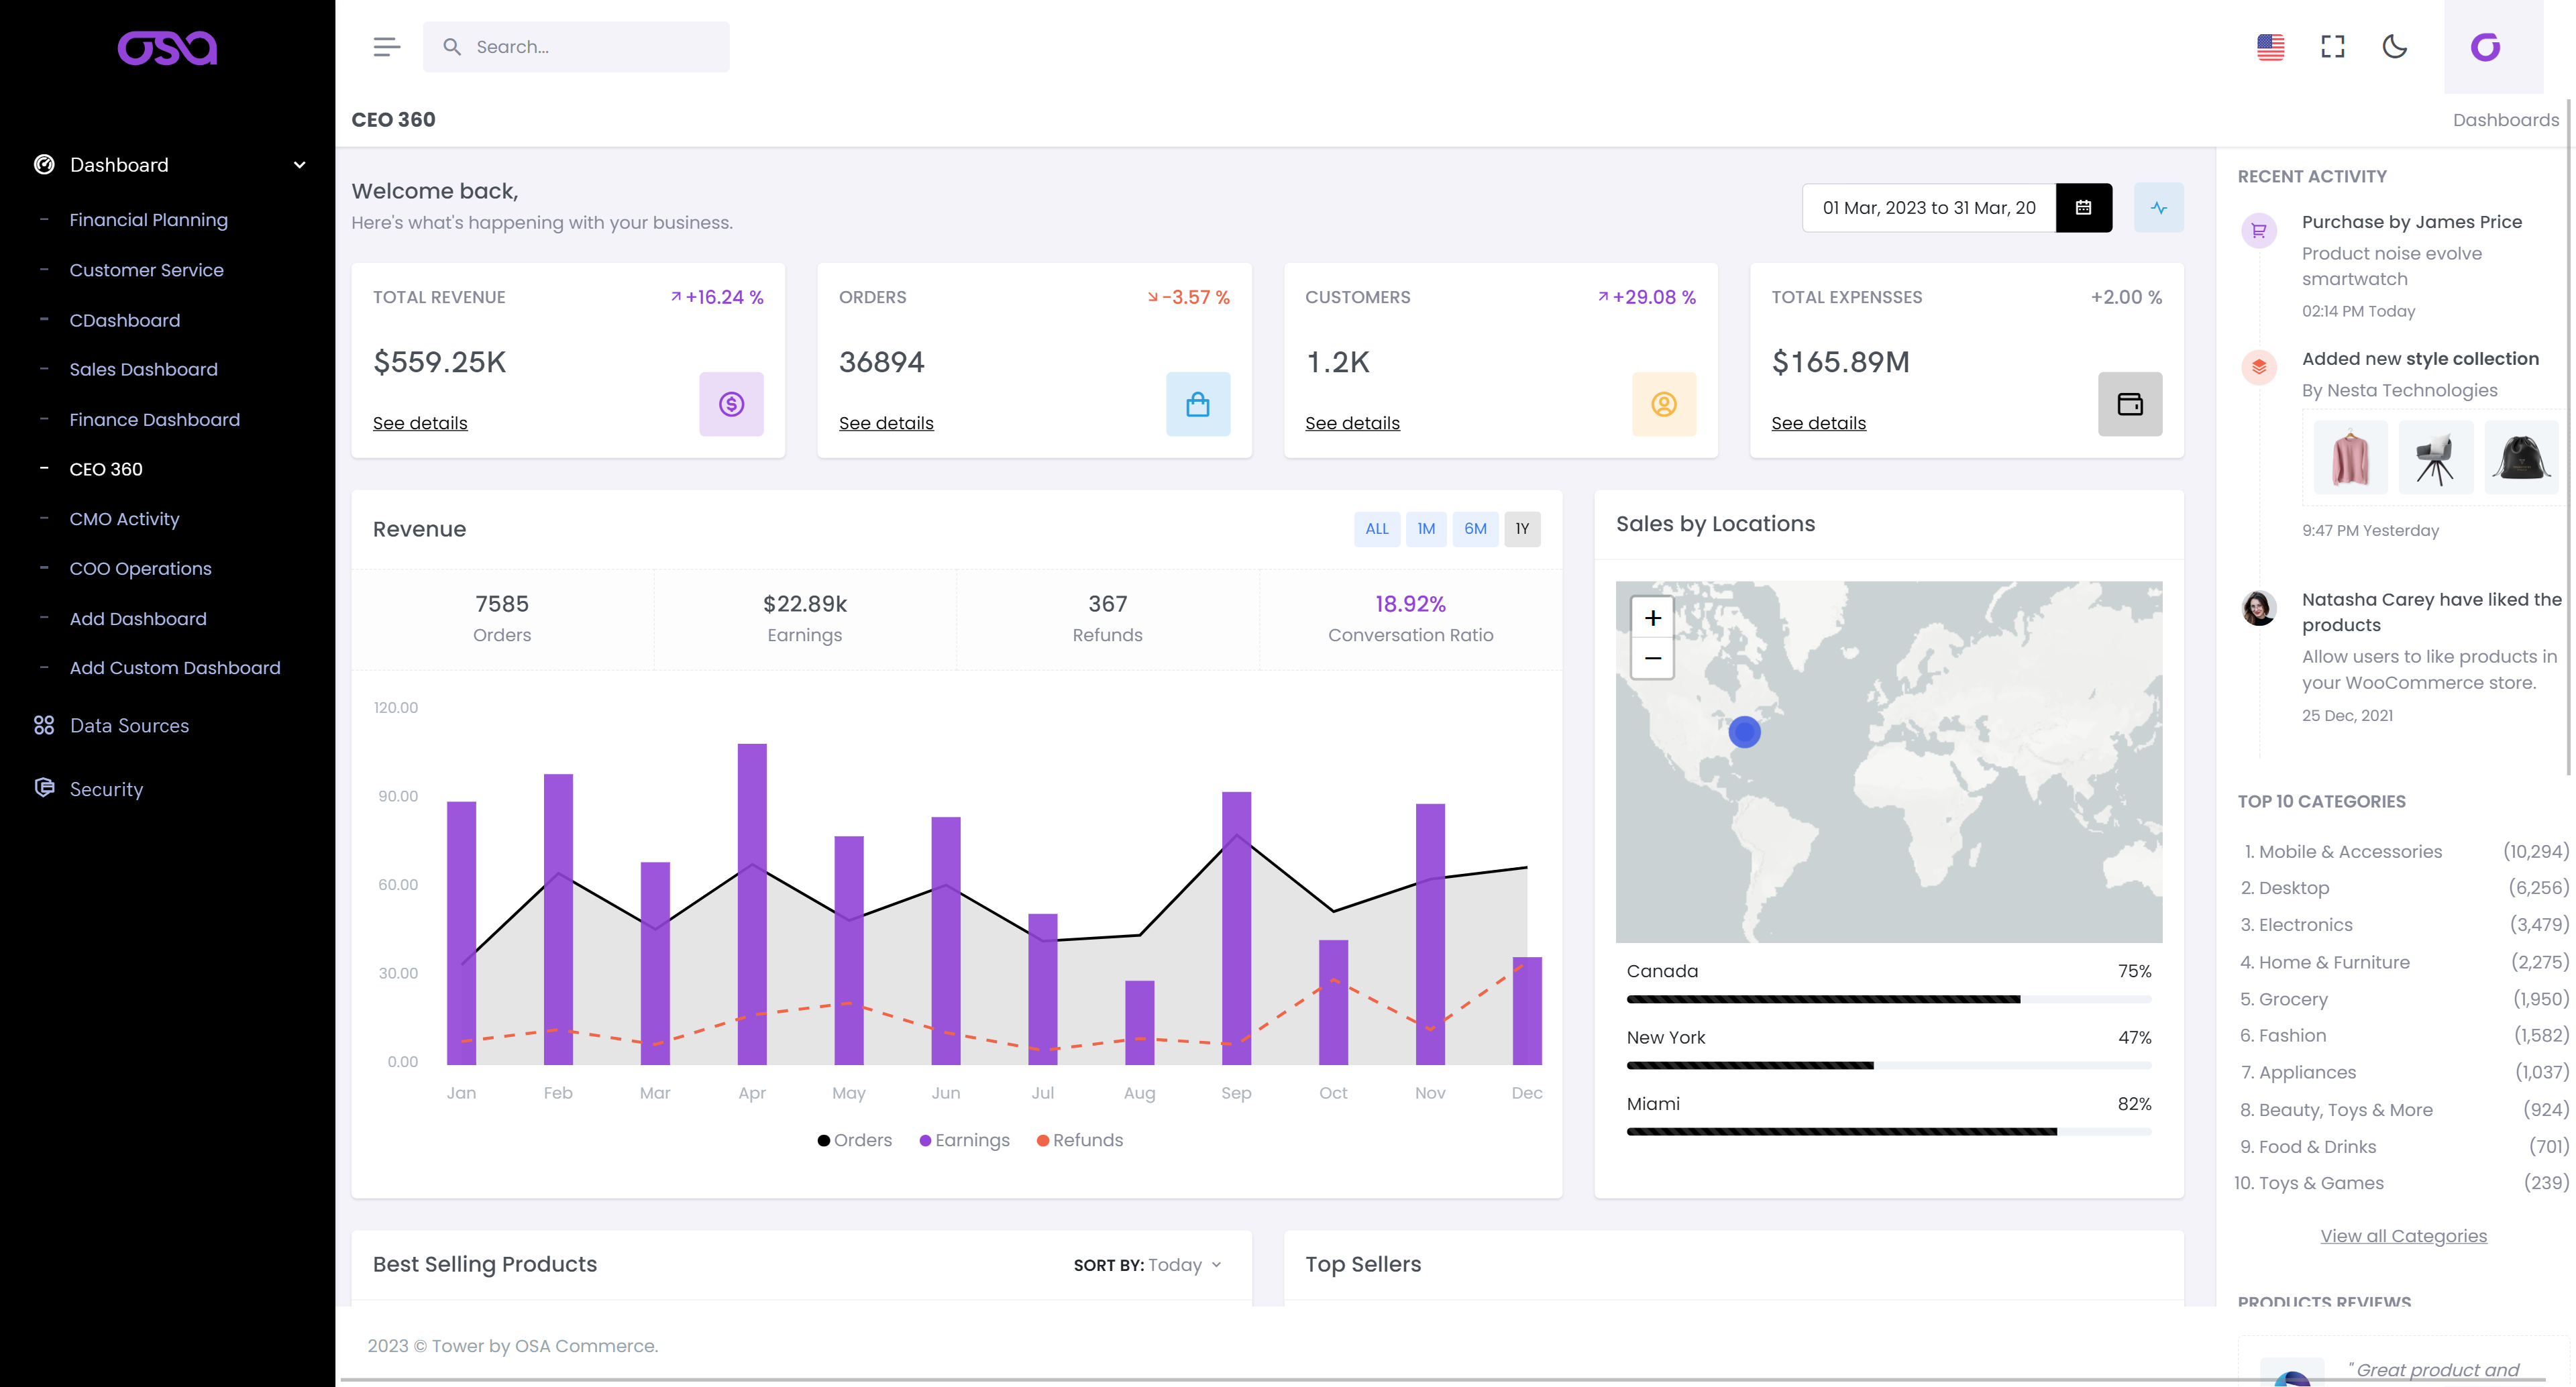Select the ALL revenue time range
The image size is (2576, 1387).
[x=1377, y=529]
